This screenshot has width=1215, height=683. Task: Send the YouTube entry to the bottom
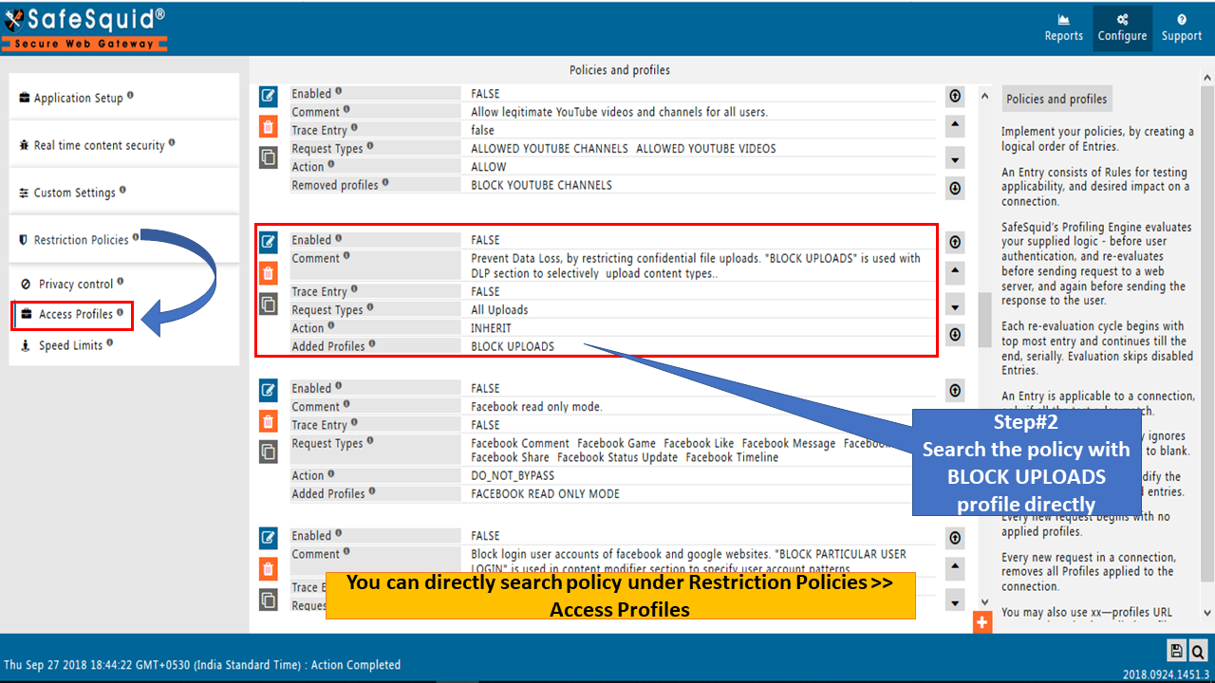click(955, 188)
